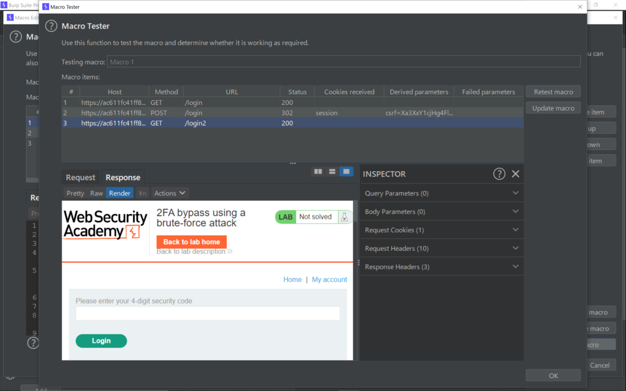Click the green Login button
Viewport: 626px width, 391px height.
coord(101,340)
